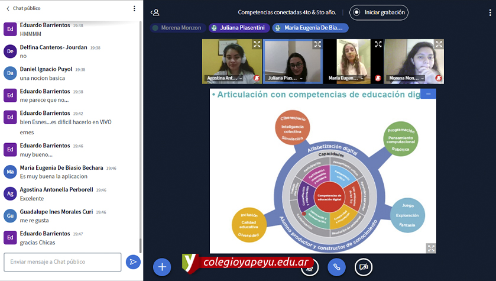The image size is (496, 281).
Task: Send chat message with paper plane icon
Action: pyautogui.click(x=134, y=261)
